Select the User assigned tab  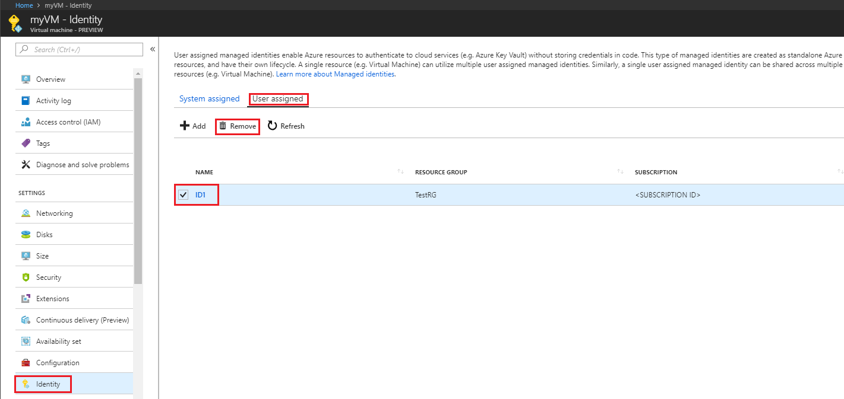(x=278, y=99)
